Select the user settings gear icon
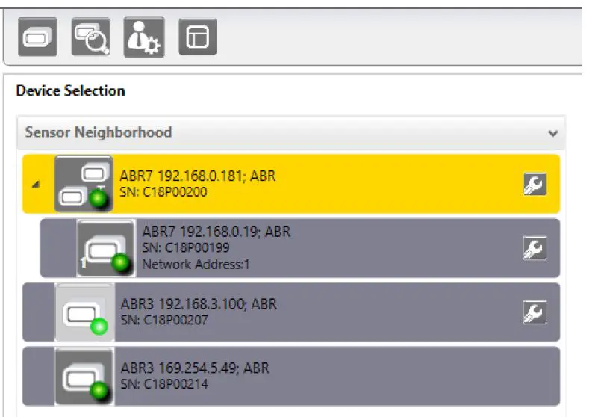This screenshot has height=417, width=592. tap(143, 37)
